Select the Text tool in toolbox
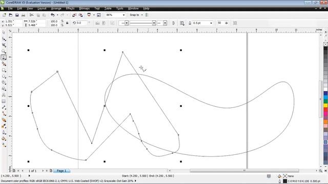Screen dimensions: 328x184 [4, 95]
